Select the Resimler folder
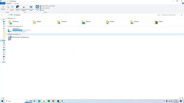184x103 pixels. 134,22
